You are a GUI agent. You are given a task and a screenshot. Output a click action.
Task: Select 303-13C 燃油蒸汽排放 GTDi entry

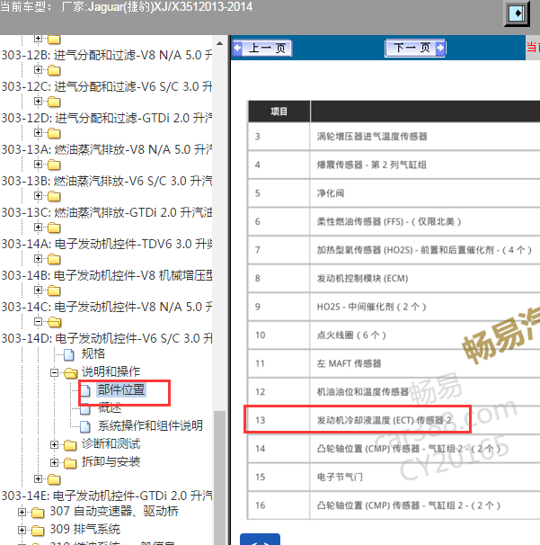pos(107,212)
